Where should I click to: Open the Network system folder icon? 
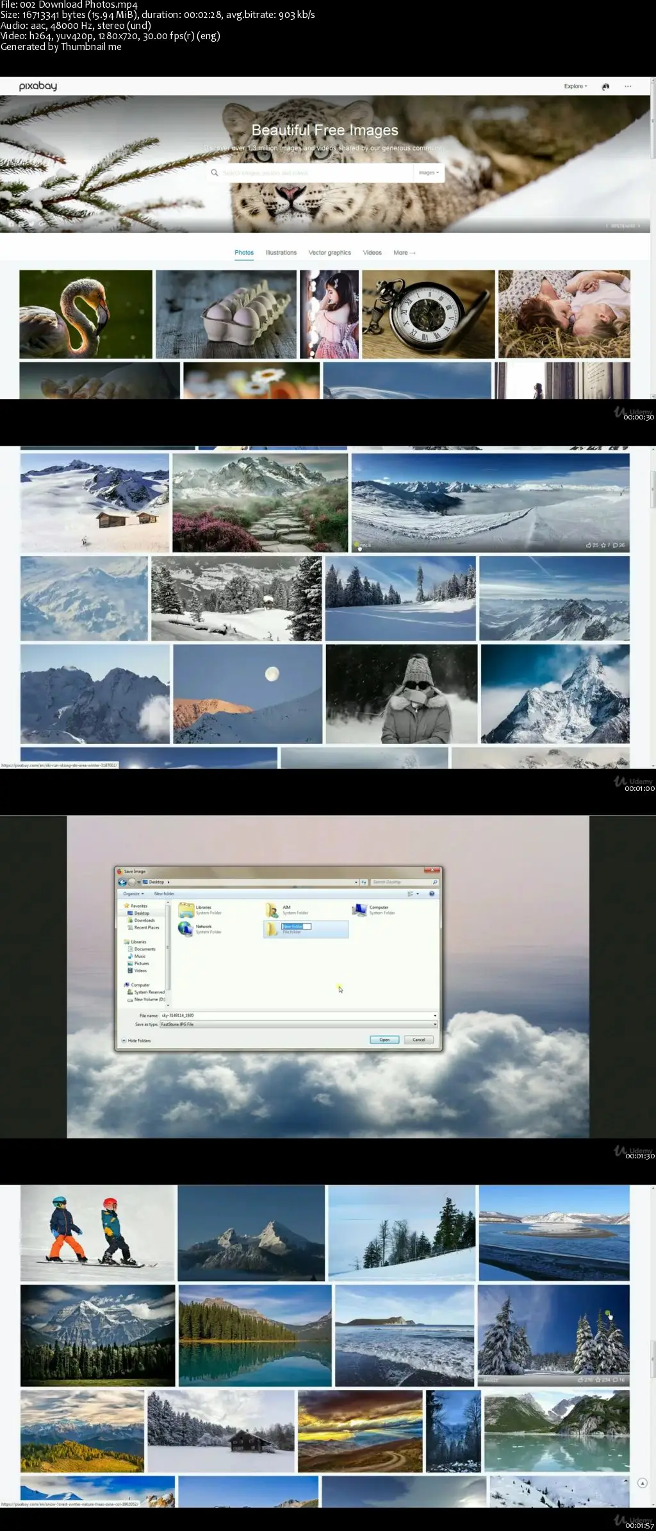(186, 929)
